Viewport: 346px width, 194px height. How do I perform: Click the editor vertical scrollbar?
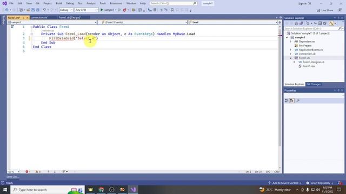coord(280,97)
